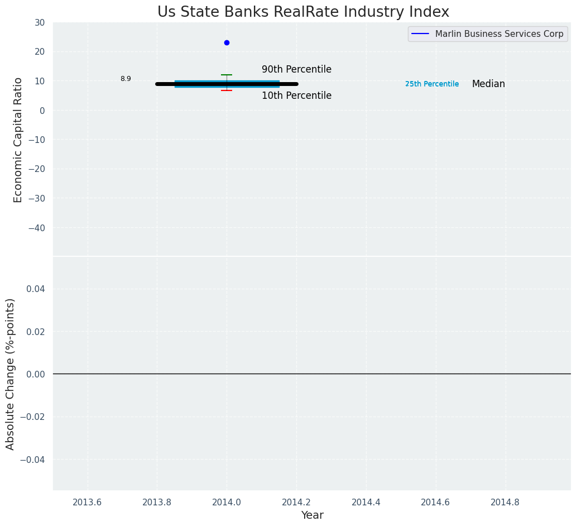Click the 2014.0 tick on the x-axis
Image resolution: width=577 pixels, height=526 pixels.
[227, 502]
